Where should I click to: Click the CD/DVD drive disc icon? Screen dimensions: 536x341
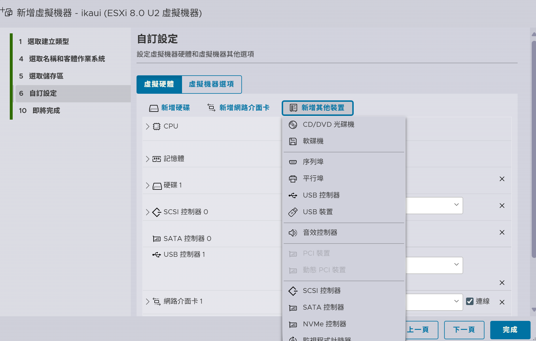(x=293, y=124)
